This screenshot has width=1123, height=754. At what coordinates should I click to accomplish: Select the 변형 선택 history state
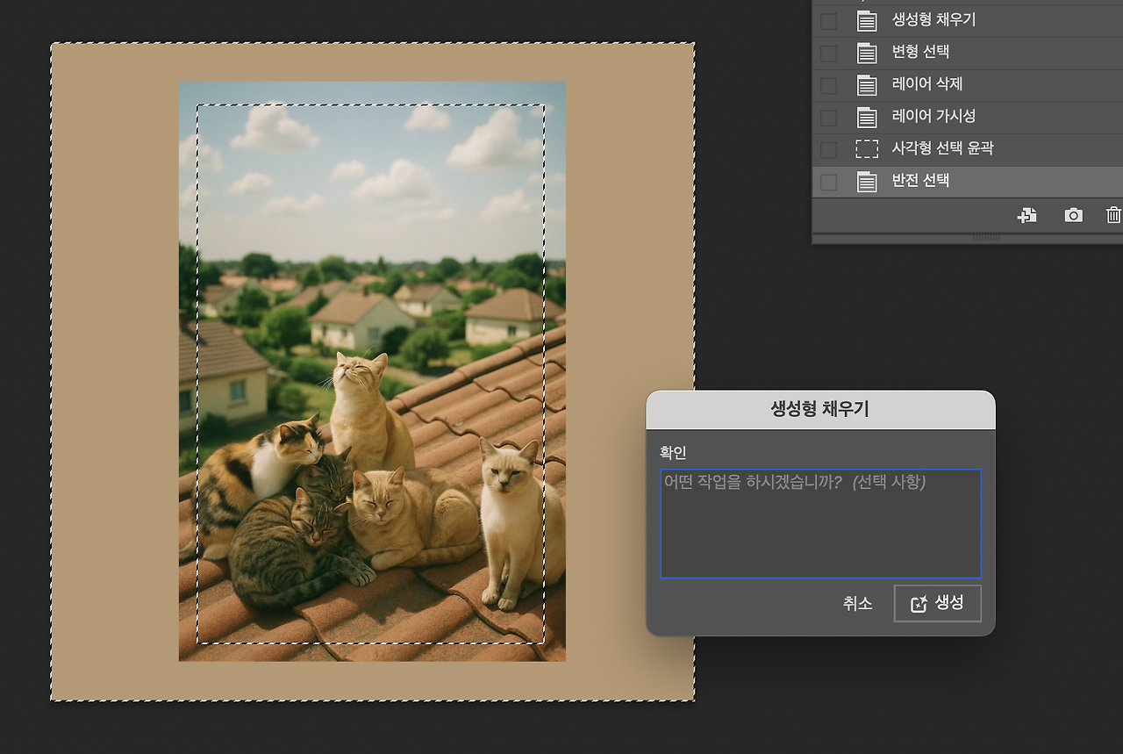pyautogui.click(x=930, y=53)
